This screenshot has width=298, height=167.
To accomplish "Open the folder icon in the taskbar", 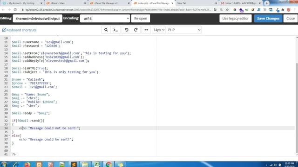I will point(85,164).
